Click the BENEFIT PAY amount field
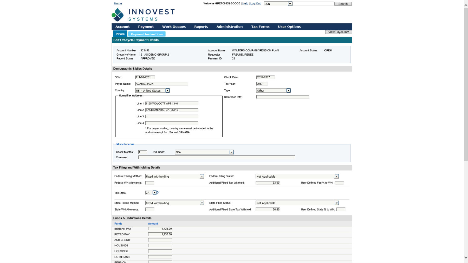This screenshot has height=263, width=468. (160, 229)
